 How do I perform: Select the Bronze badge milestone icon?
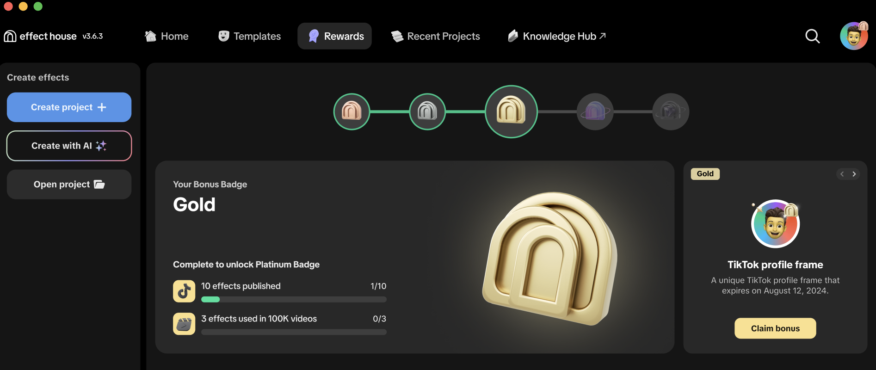[x=352, y=111]
